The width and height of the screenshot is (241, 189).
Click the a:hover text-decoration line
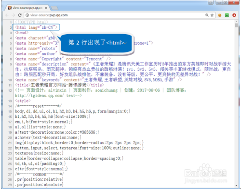48,138
